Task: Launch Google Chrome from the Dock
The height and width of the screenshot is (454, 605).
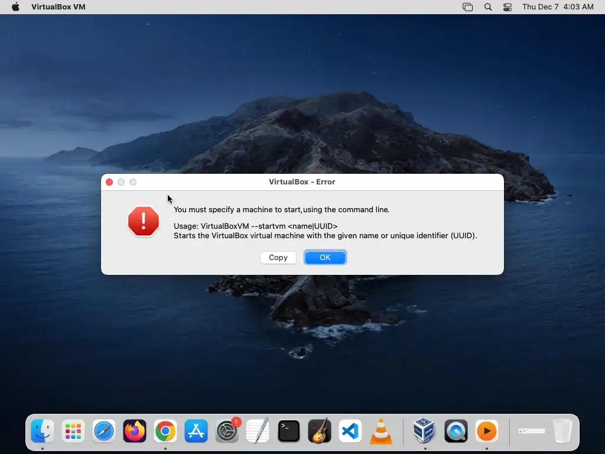Action: (165, 431)
